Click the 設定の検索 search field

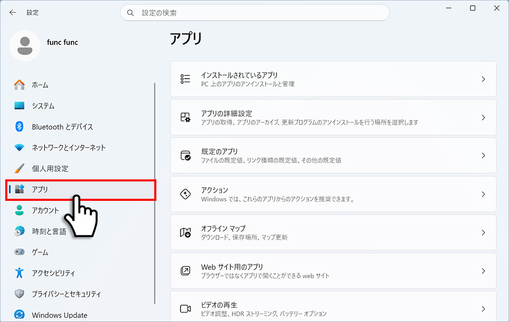[x=255, y=13]
